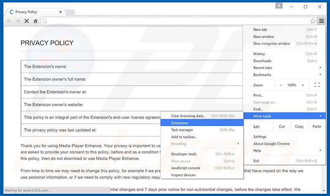The height and width of the screenshot is (196, 330).
Task: Open Extensions from More tools
Action: click(202, 123)
